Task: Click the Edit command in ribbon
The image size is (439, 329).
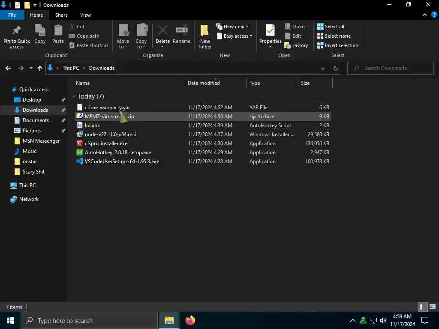Action: click(293, 36)
